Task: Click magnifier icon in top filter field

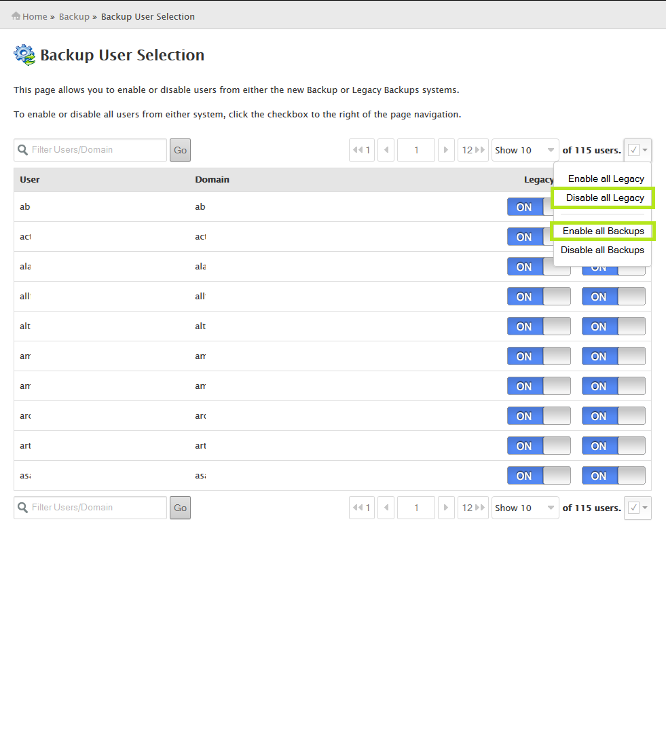Action: (x=22, y=150)
